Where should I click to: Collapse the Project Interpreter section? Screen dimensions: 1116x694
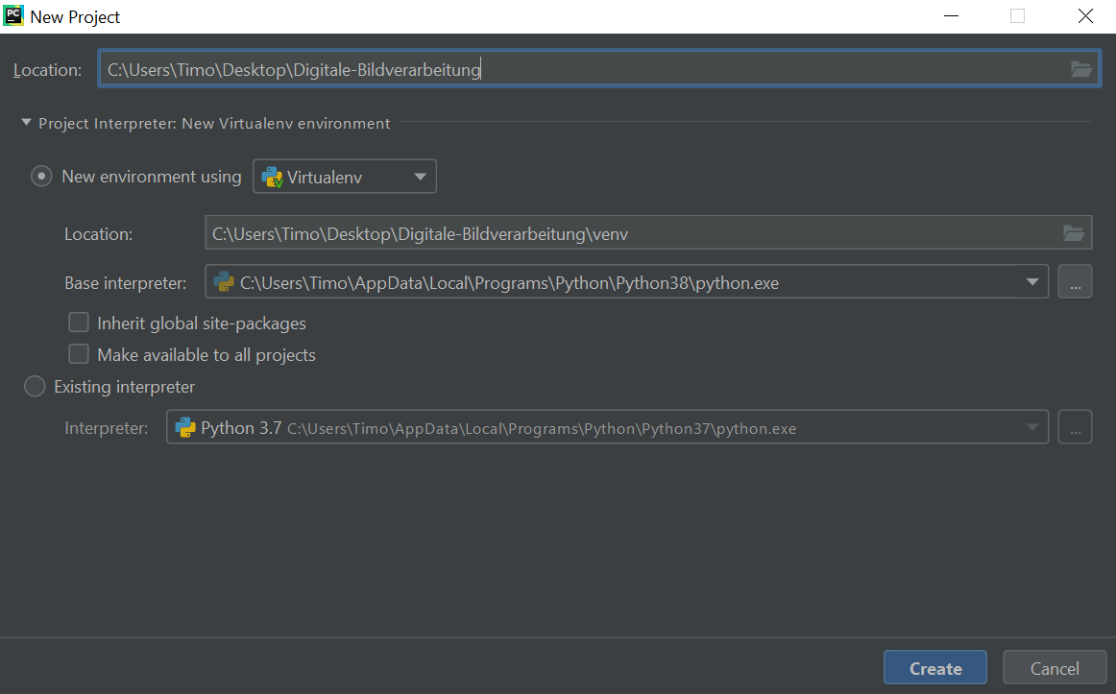[26, 123]
